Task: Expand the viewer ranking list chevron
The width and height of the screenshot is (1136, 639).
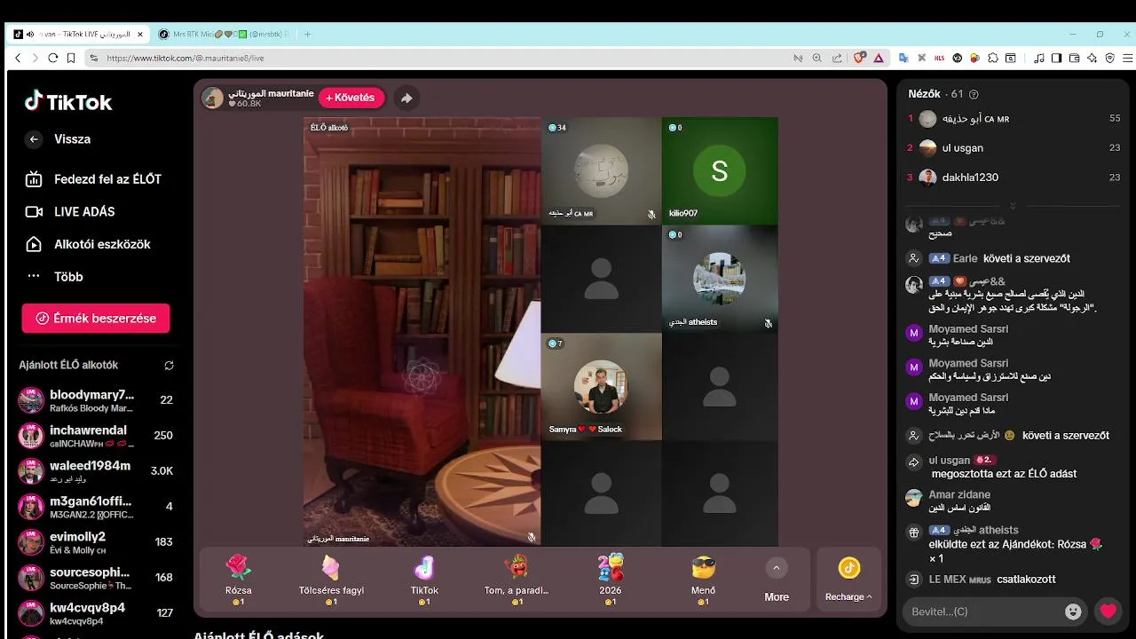Action: pyautogui.click(x=1013, y=205)
